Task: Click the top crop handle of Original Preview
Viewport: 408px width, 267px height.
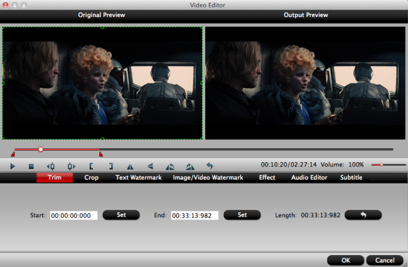Action: point(102,27)
